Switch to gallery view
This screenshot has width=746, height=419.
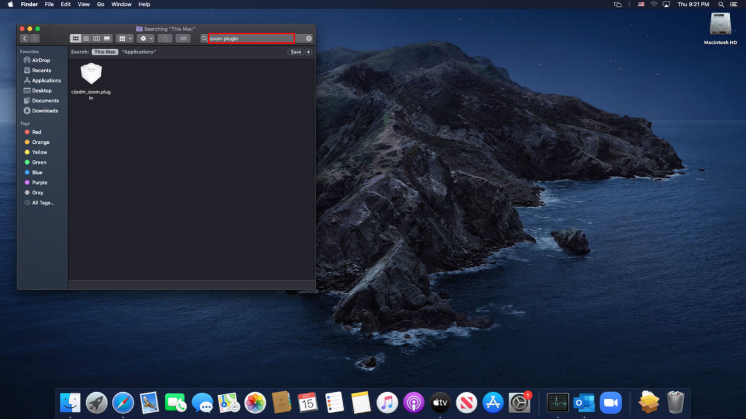pyautogui.click(x=107, y=38)
